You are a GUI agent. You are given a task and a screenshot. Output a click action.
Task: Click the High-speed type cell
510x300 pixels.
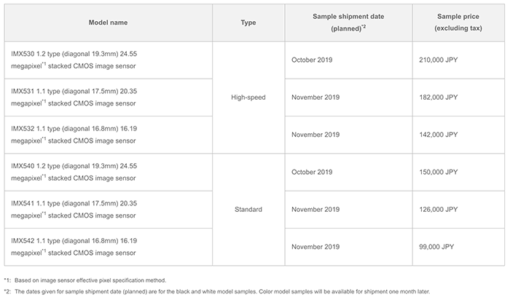248,97
